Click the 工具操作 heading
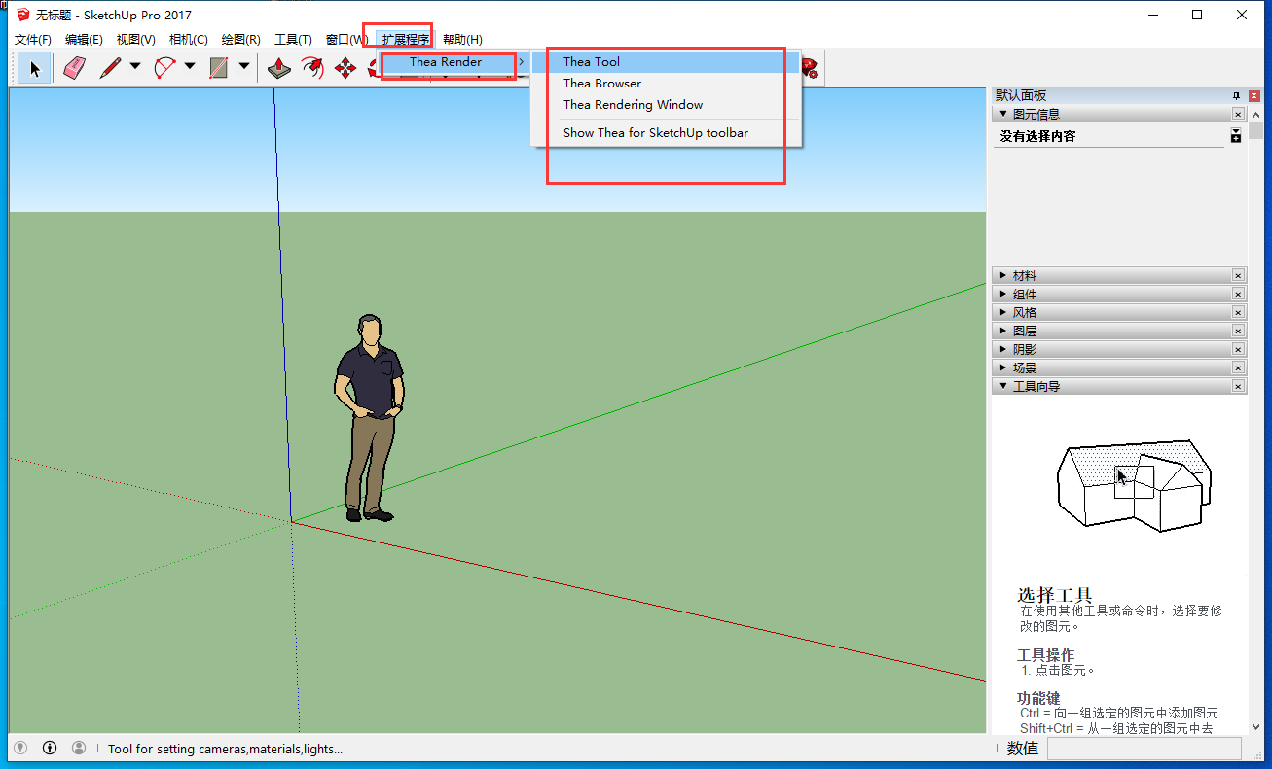 pyautogui.click(x=1045, y=655)
